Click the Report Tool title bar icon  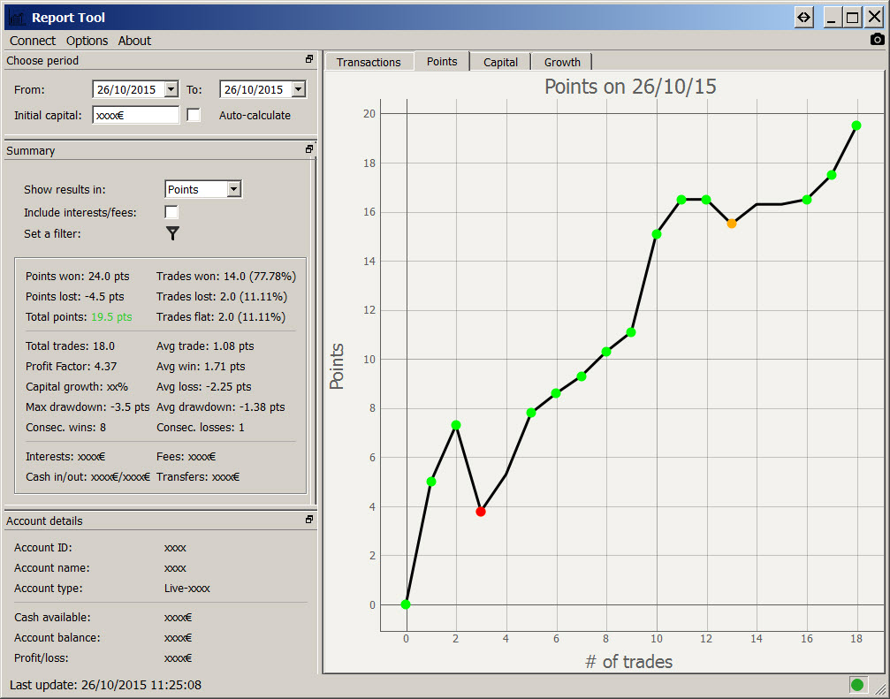[x=16, y=17]
